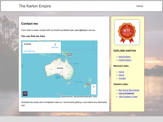The image size is (163, 122).
Task: Open the View larger map link
Action: 29,51
